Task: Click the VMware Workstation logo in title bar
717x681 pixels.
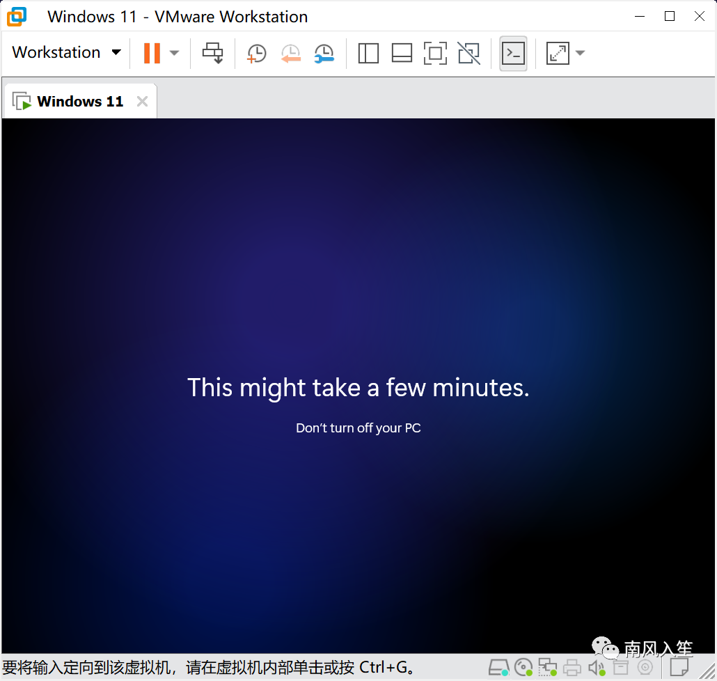Action: click(17, 17)
